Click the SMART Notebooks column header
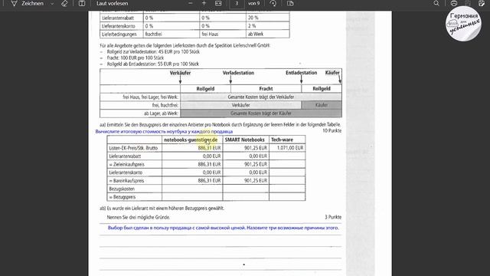This screenshot has height=276, width=490. pyautogui.click(x=245, y=140)
